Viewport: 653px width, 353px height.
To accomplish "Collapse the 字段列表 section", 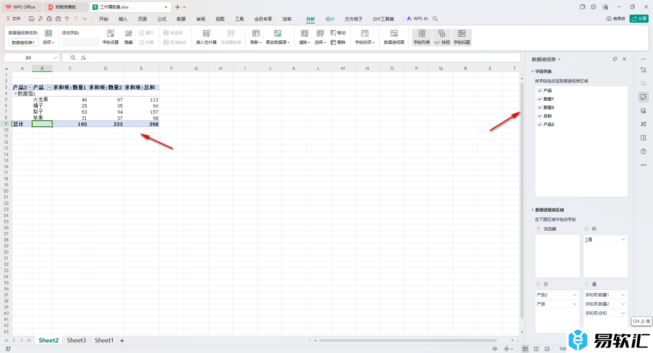I will pyautogui.click(x=532, y=72).
